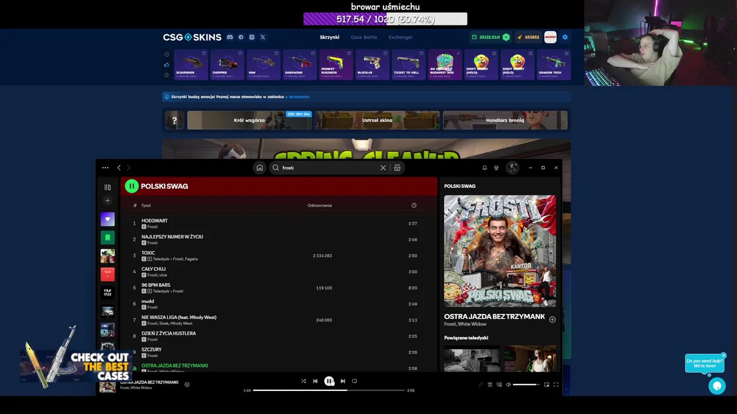
Task: Open the TAX FREE playlist in sidebar
Action: tap(108, 293)
